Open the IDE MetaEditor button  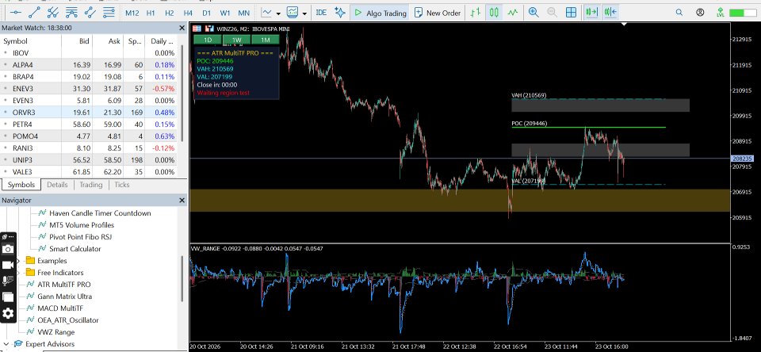(x=321, y=13)
